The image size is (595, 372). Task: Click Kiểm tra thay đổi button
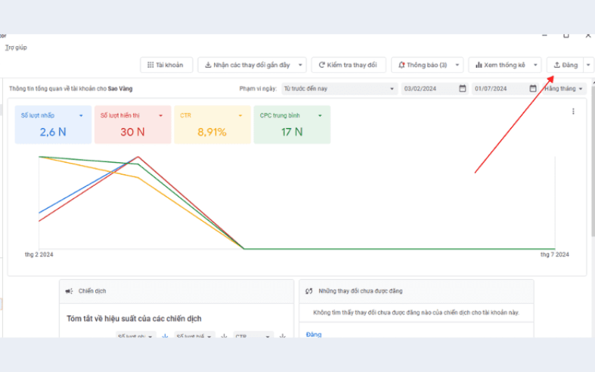point(349,65)
